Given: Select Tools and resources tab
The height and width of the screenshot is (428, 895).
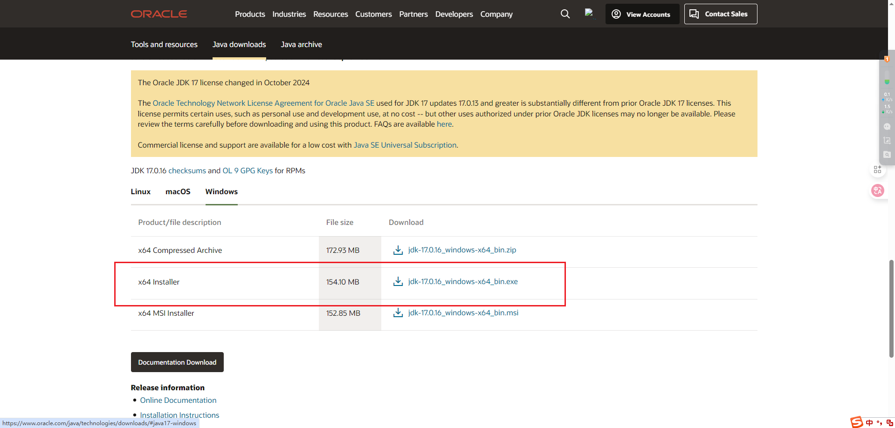Looking at the screenshot, I should [164, 44].
